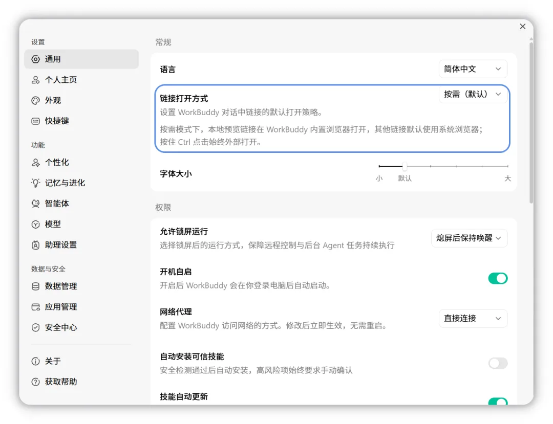Click the 助理设置 assistant icon
553x424 pixels.
point(36,245)
